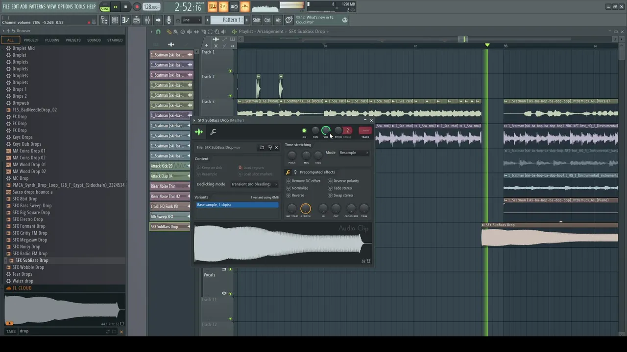The width and height of the screenshot is (627, 352).
Task: Open SFX SubBass Drop window menu arrow
Action: pyautogui.click(x=194, y=120)
